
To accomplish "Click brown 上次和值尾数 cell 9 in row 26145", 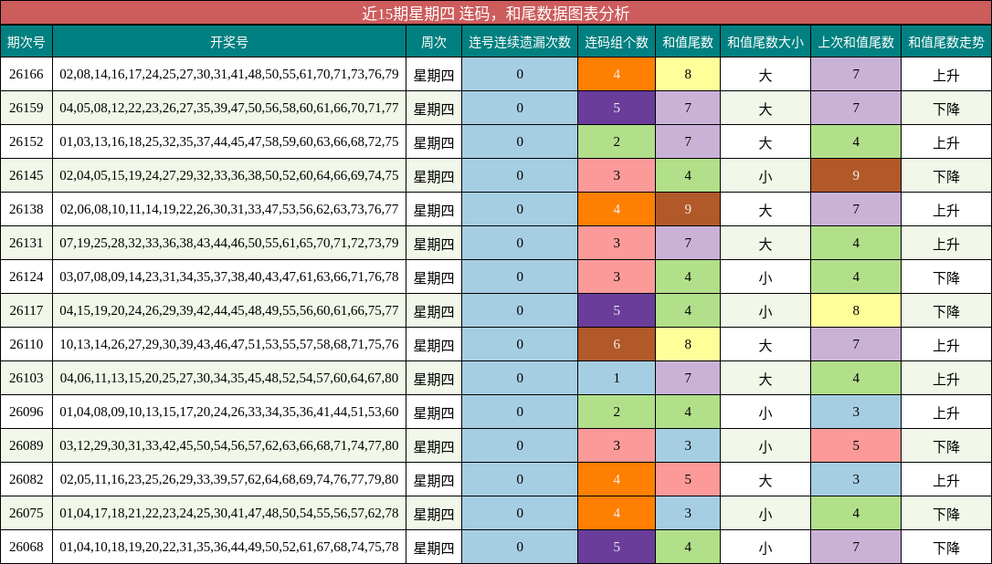I will point(856,176).
